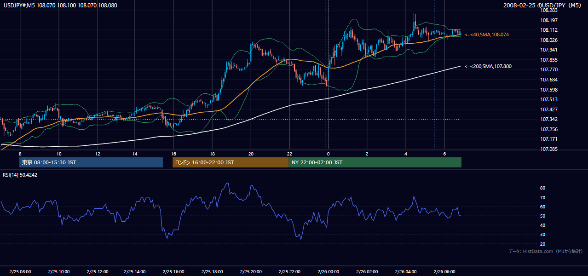Click the bottom date label 2/25 14:00
The image size is (588, 276).
[x=136, y=272]
